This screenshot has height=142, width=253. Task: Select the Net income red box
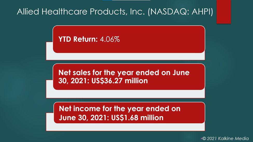pyautogui.click(x=129, y=113)
